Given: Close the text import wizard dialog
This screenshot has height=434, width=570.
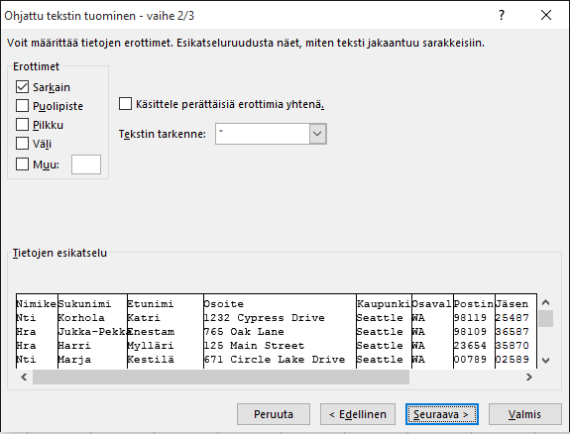Looking at the screenshot, I should tap(546, 15).
